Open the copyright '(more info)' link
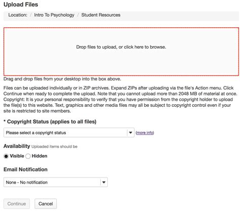Screen dimensions: 240x212 [145, 133]
